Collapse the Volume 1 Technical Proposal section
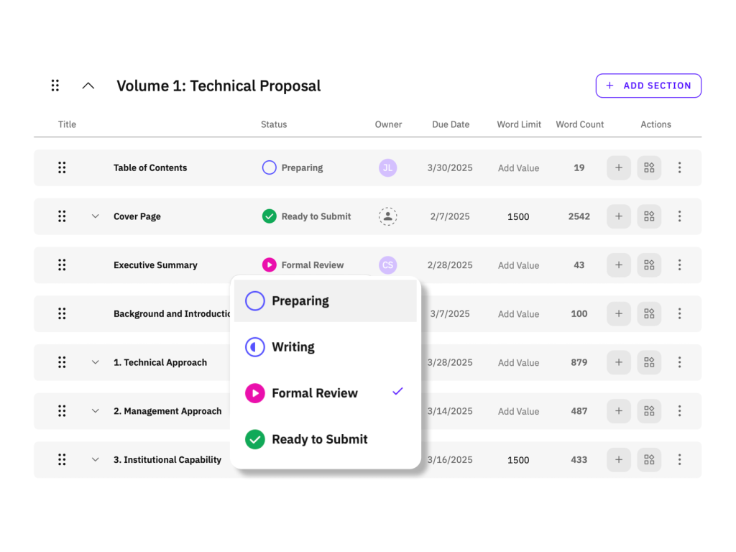The height and width of the screenshot is (552, 736). 88,86
